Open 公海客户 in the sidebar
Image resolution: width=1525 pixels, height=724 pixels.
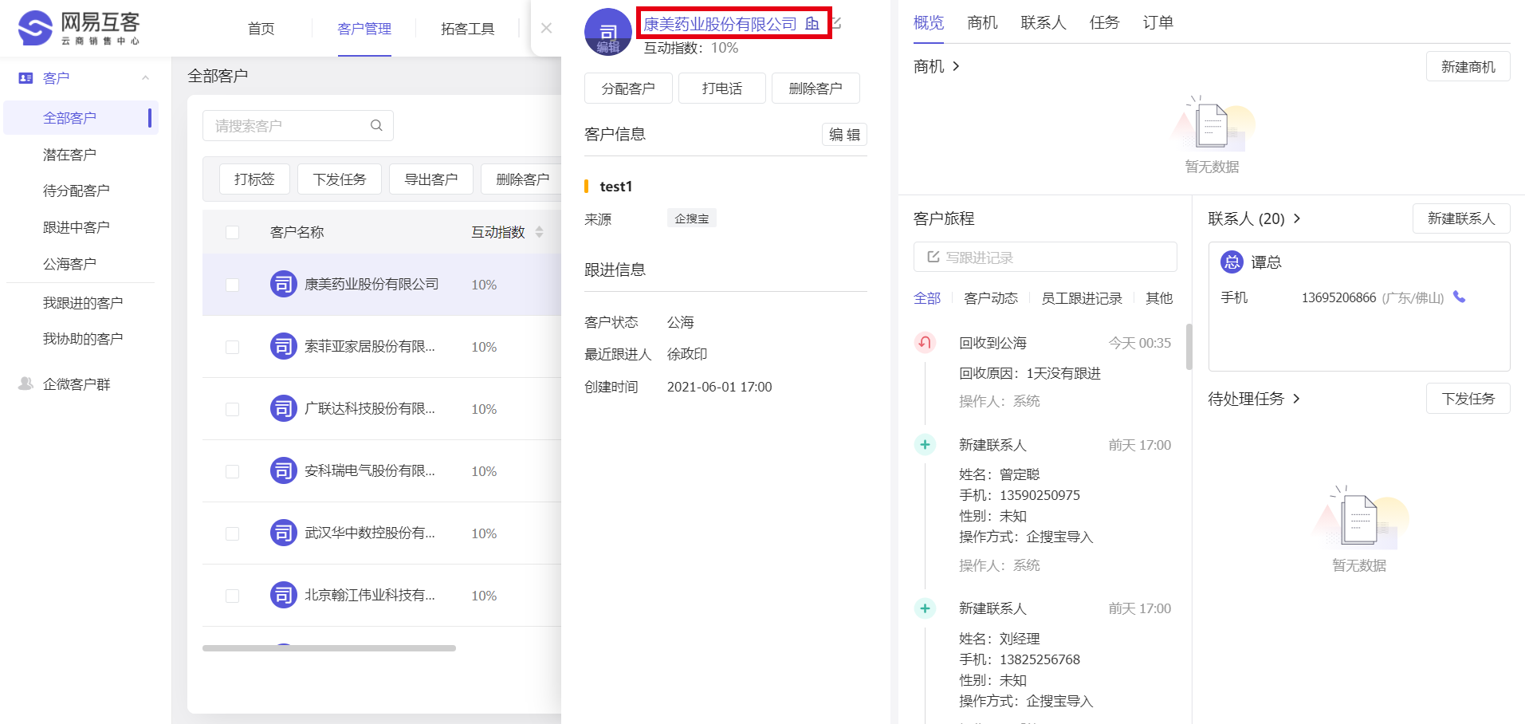click(69, 264)
